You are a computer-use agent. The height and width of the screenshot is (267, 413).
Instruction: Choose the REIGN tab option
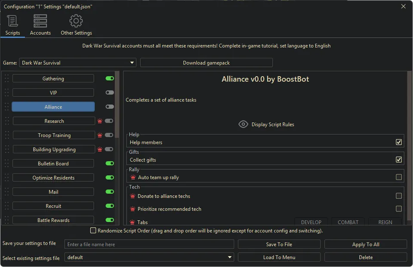point(385,222)
